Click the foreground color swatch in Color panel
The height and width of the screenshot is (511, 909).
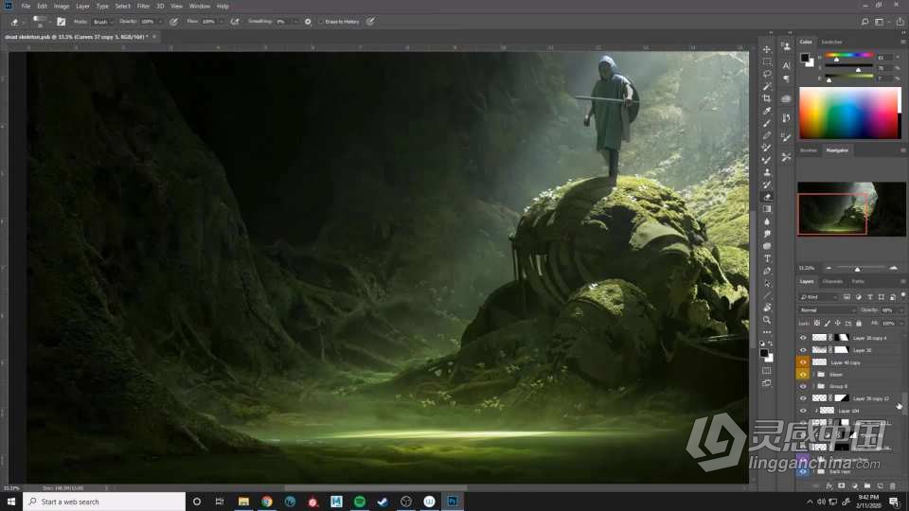point(804,58)
